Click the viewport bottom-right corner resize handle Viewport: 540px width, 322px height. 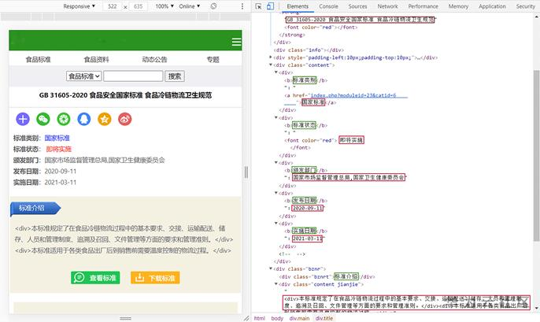click(x=246, y=318)
